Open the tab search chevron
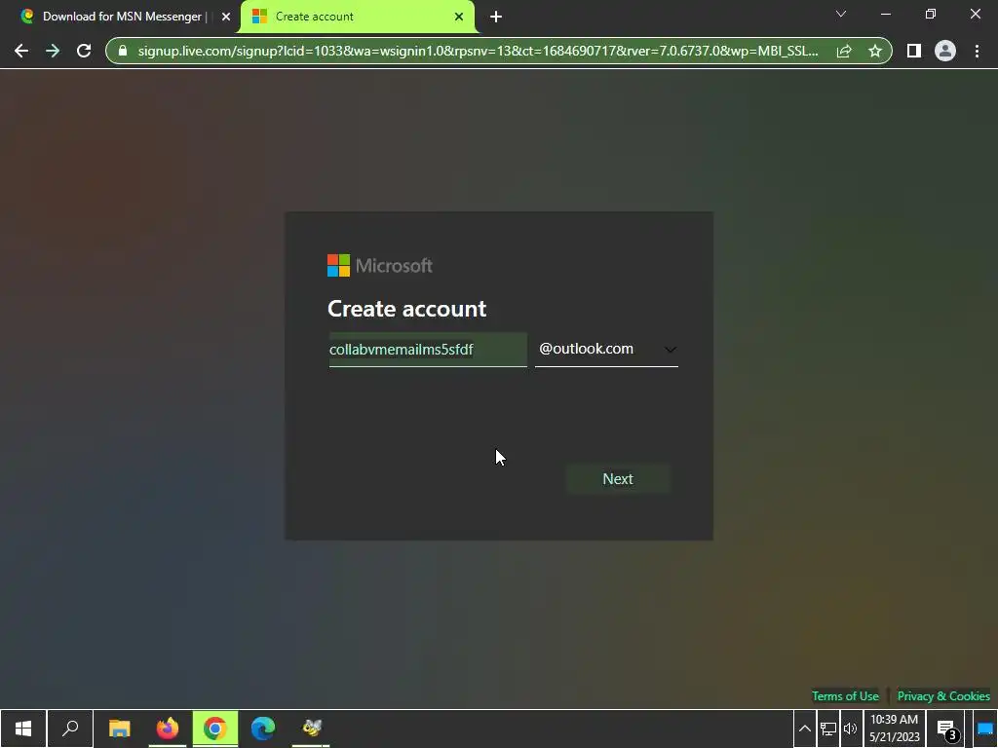998x748 pixels. tap(841, 14)
